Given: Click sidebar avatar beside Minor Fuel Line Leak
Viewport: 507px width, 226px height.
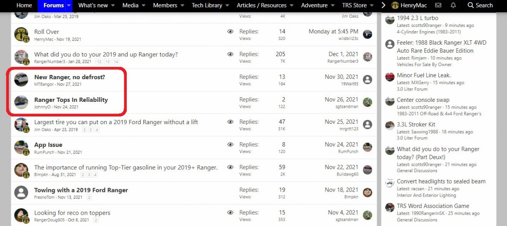Looking at the screenshot, I should pos(390,77).
